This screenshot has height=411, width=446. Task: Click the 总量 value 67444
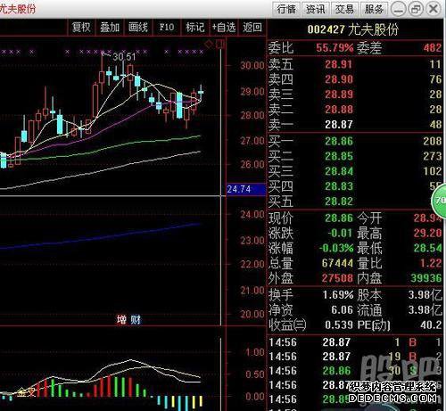point(337,263)
